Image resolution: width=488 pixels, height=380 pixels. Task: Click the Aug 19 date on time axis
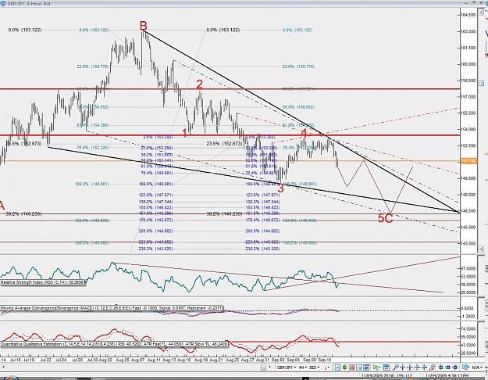coord(201,360)
